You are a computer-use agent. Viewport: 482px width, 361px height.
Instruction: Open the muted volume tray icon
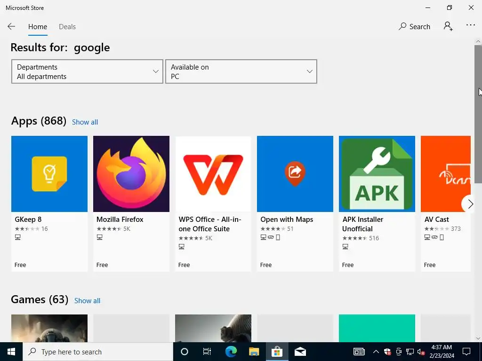pyautogui.click(x=421, y=352)
